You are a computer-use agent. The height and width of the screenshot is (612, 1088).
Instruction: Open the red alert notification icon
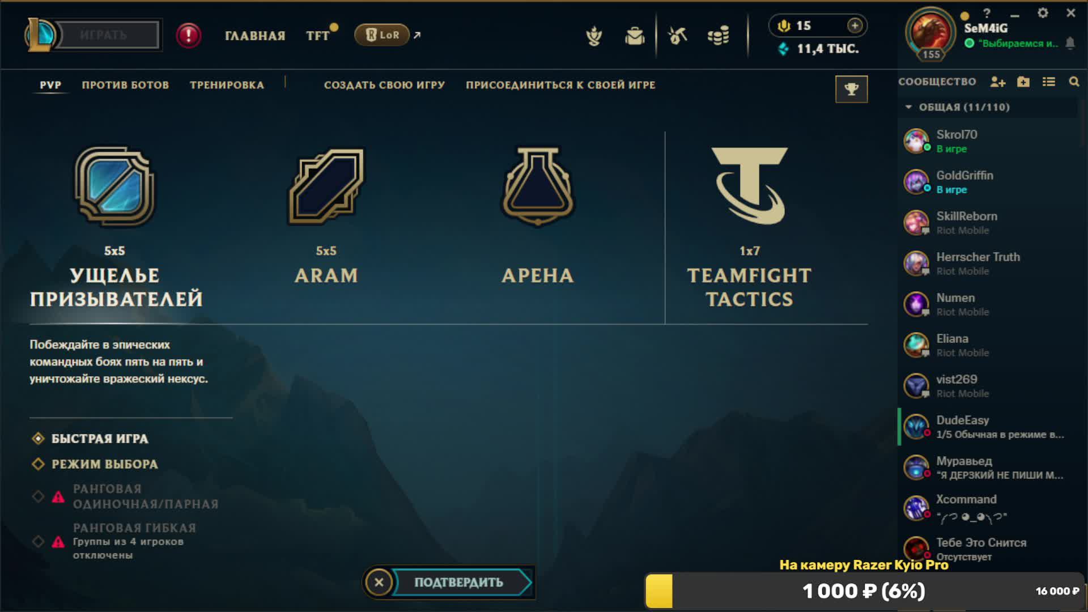click(x=189, y=36)
